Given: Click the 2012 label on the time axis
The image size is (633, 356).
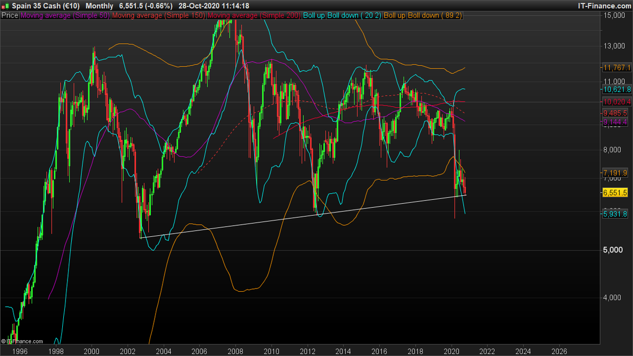Looking at the screenshot, I should (308, 351).
